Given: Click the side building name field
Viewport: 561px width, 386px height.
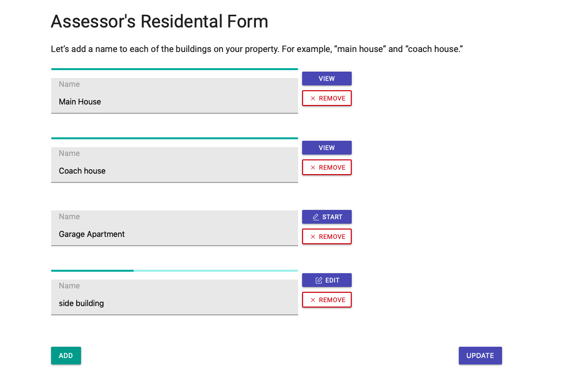Looking at the screenshot, I should point(174,297).
